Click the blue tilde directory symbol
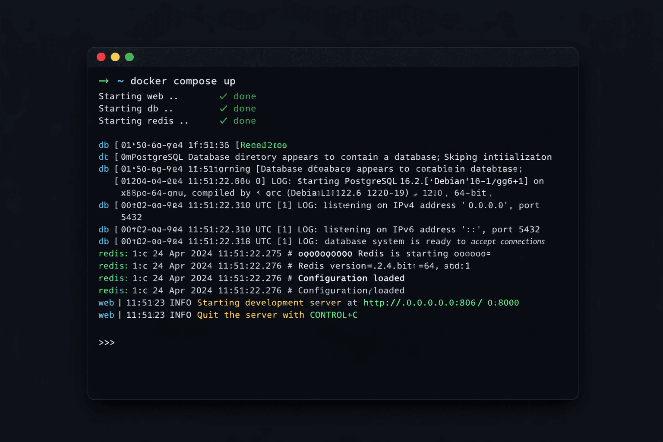Screen dimensions: 663x442 120,81
